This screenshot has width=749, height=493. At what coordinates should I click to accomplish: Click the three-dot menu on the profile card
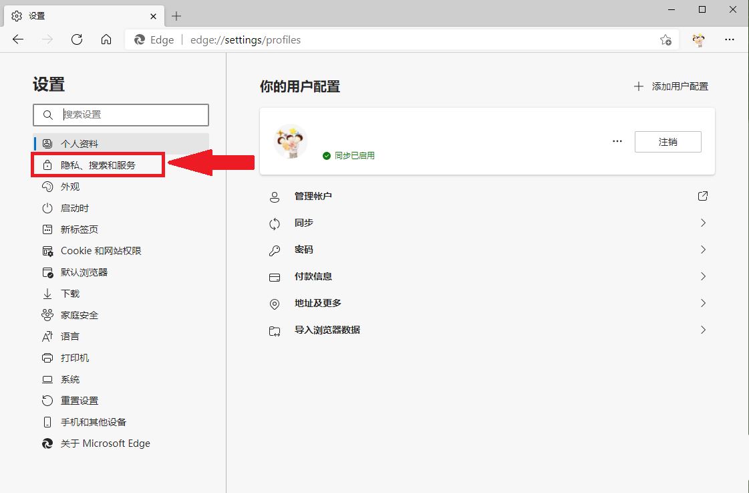pyautogui.click(x=617, y=140)
